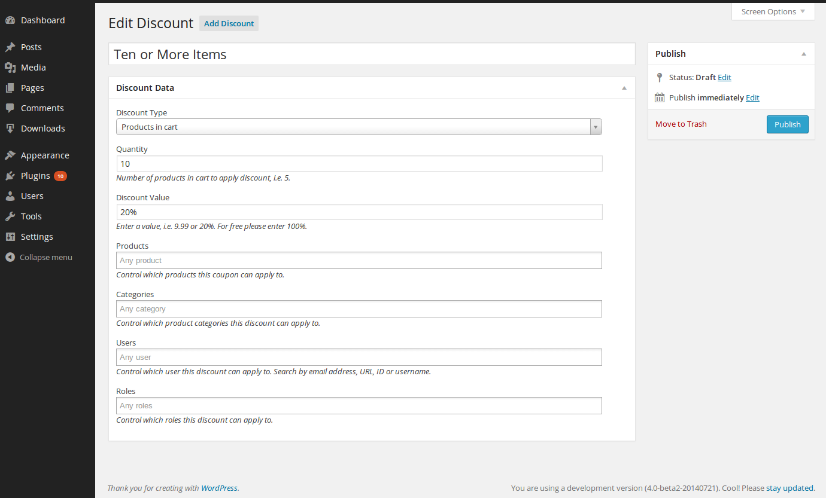Click the Dashboard gauge icon
This screenshot has height=498, width=826.
10,20
